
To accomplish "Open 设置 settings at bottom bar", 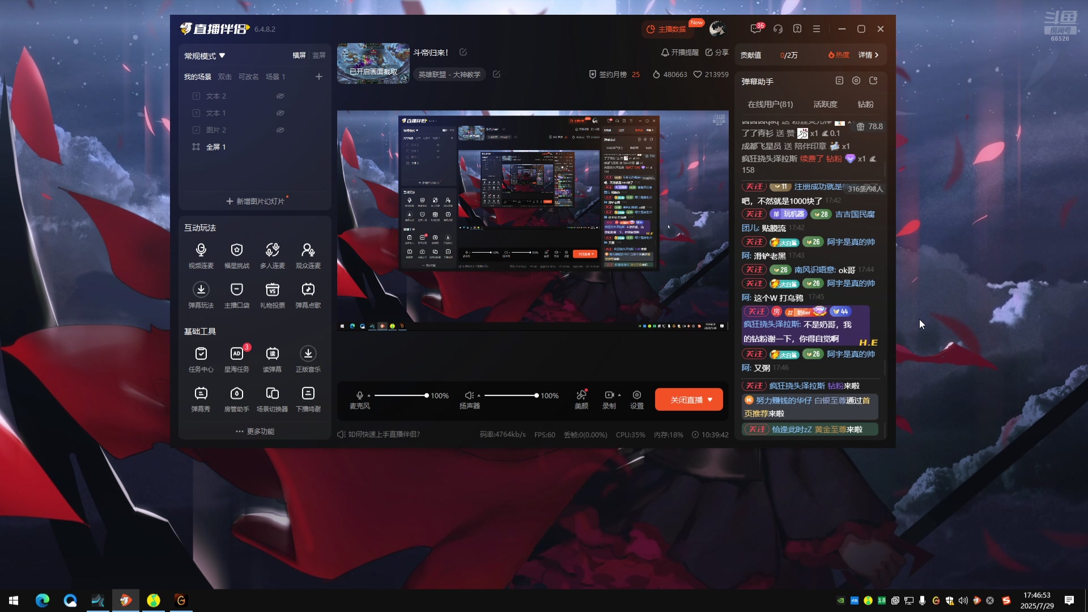I will click(x=637, y=399).
